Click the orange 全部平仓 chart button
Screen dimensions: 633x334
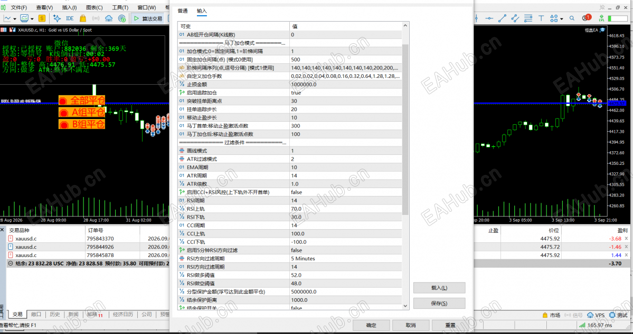point(82,100)
